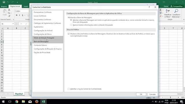Open Catálogos de Suplementos Confiáveis
The height and width of the screenshot is (104, 185).
(x=48, y=23)
